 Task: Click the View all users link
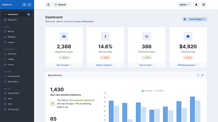click(64, 65)
